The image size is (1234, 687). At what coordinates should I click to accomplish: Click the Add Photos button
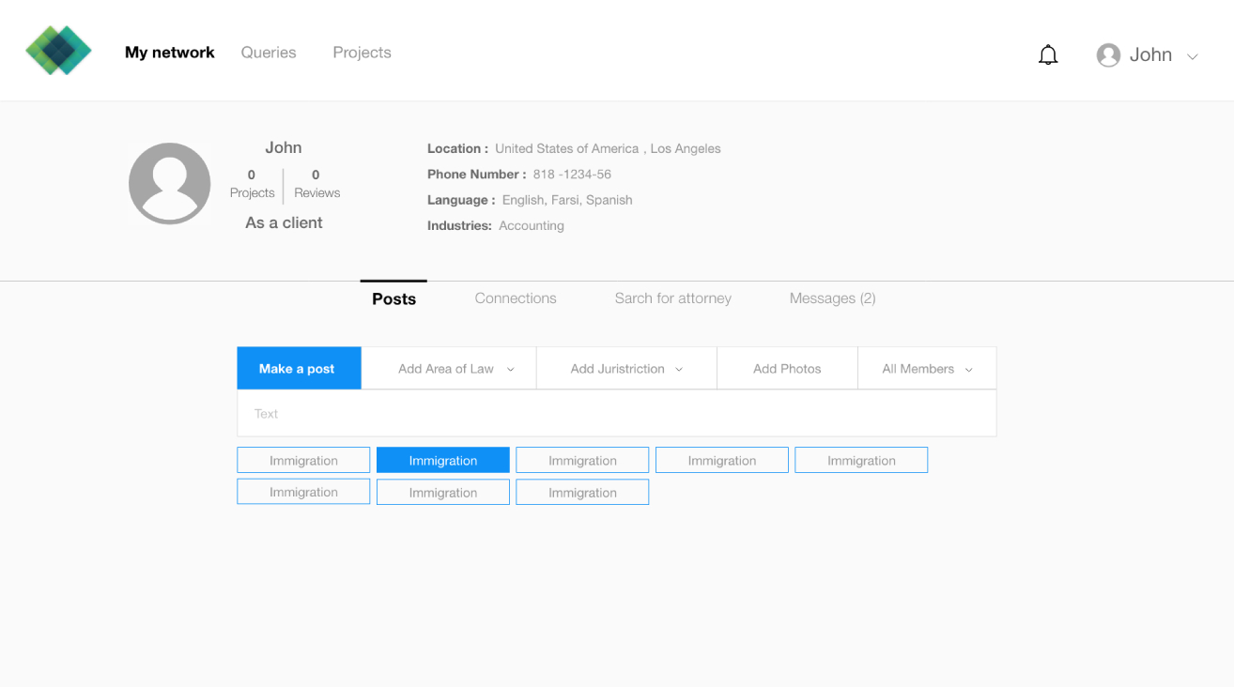pos(787,369)
